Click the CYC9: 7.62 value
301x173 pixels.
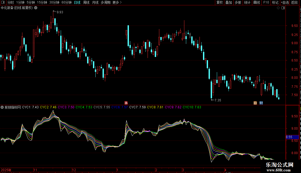click(x=173, y=107)
